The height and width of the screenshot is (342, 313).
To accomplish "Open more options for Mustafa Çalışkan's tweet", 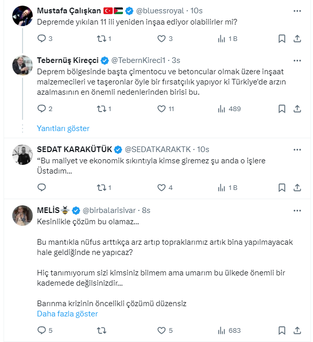I will (x=297, y=10).
